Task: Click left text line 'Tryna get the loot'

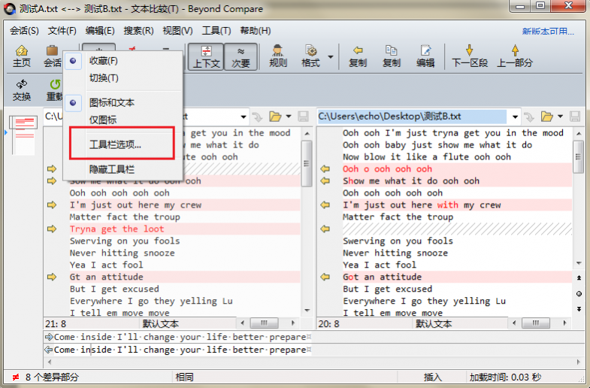Action: tap(116, 229)
